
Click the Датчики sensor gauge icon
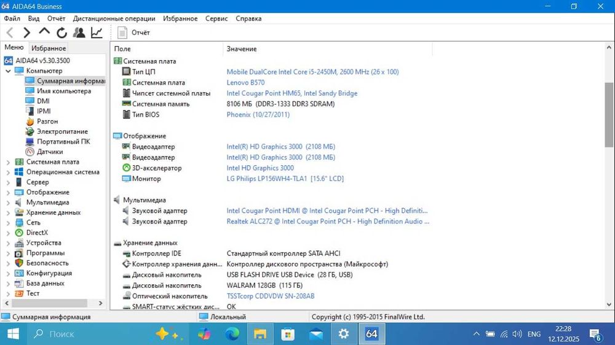point(30,152)
